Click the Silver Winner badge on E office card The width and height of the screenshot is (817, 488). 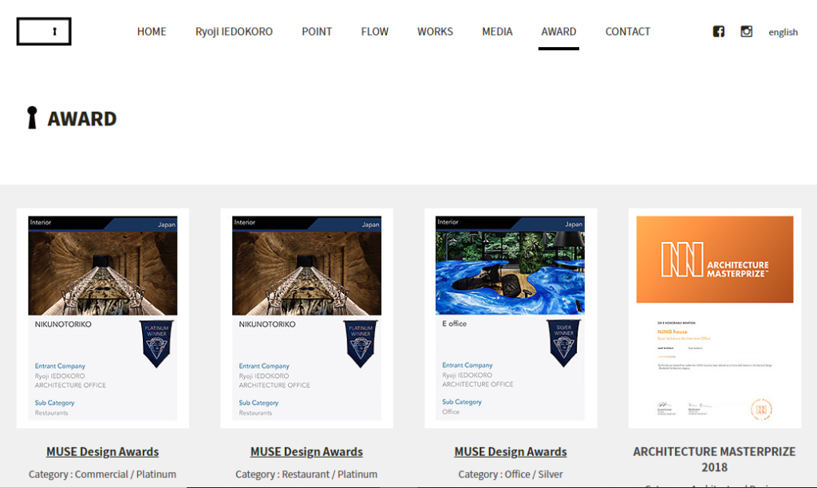tap(564, 343)
